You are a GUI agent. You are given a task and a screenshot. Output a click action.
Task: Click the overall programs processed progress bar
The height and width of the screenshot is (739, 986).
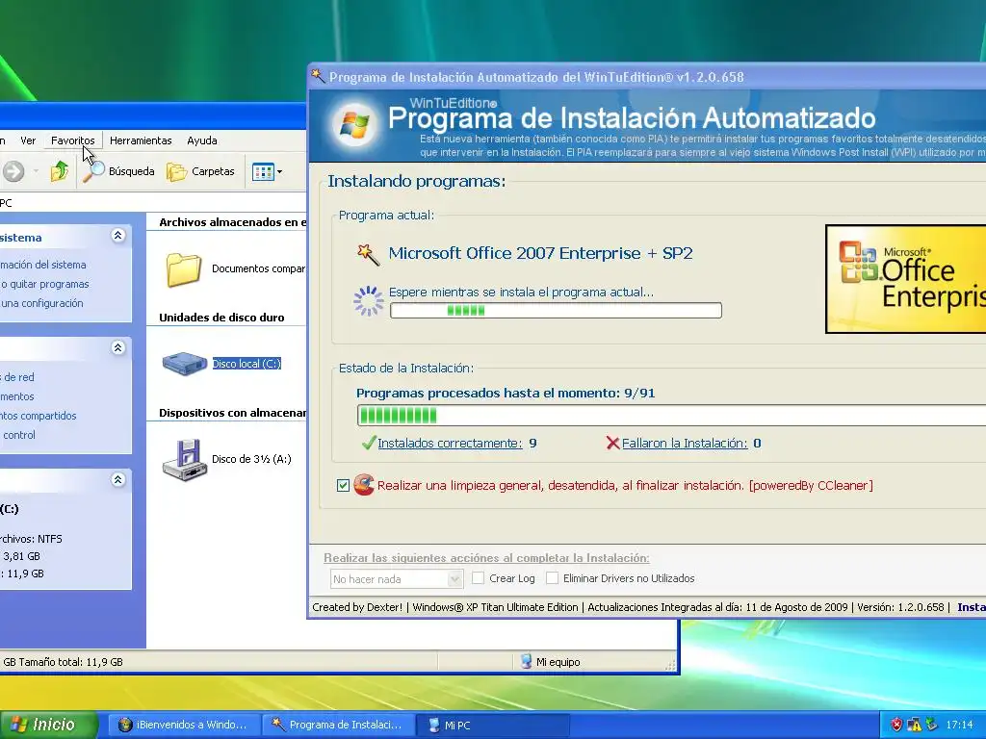[671, 416]
